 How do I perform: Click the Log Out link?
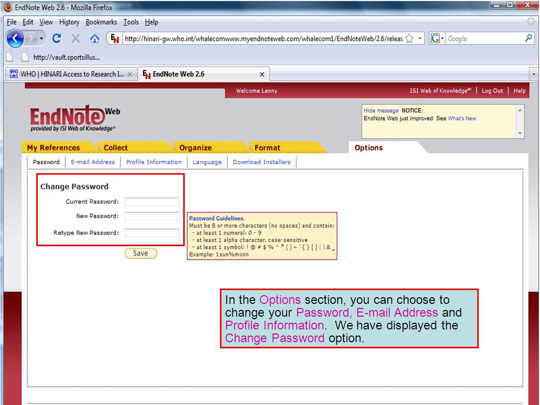coord(492,90)
